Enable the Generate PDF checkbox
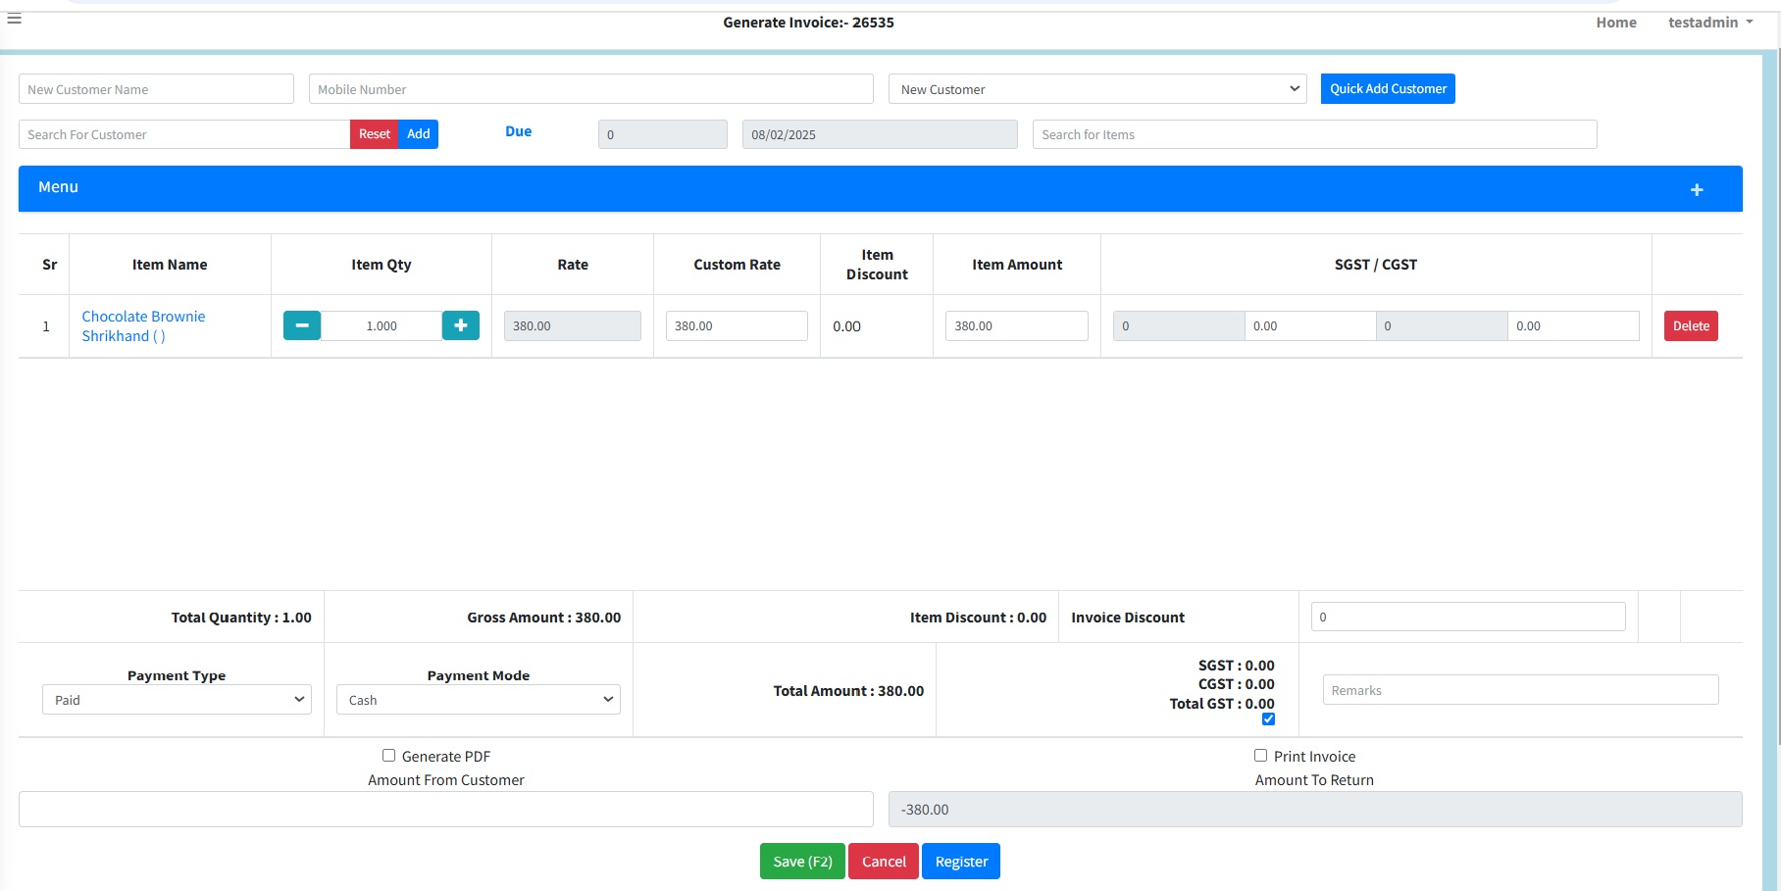The height and width of the screenshot is (891, 1781). (x=388, y=756)
